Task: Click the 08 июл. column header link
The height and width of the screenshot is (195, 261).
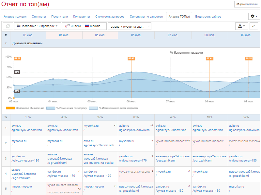Action: tap(209, 35)
